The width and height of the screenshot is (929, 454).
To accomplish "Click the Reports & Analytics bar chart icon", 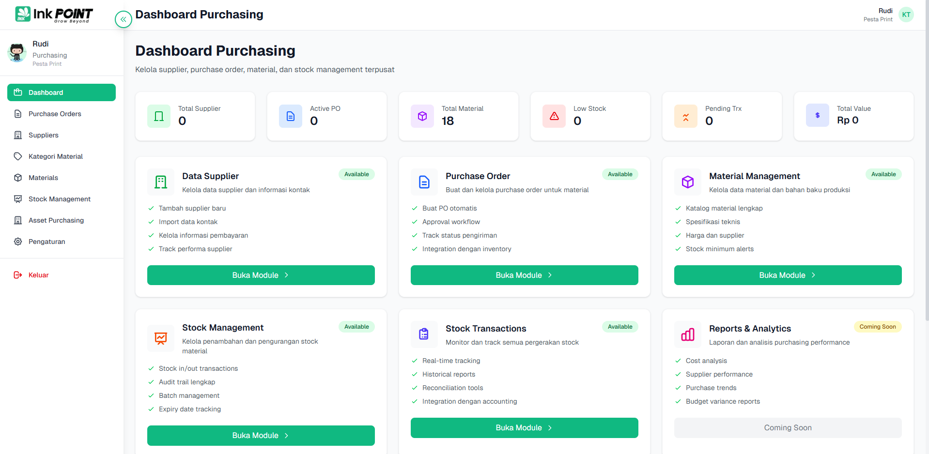I will pos(688,334).
